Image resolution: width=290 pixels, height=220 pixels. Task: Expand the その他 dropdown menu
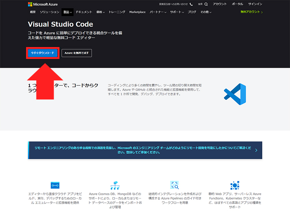point(206,12)
